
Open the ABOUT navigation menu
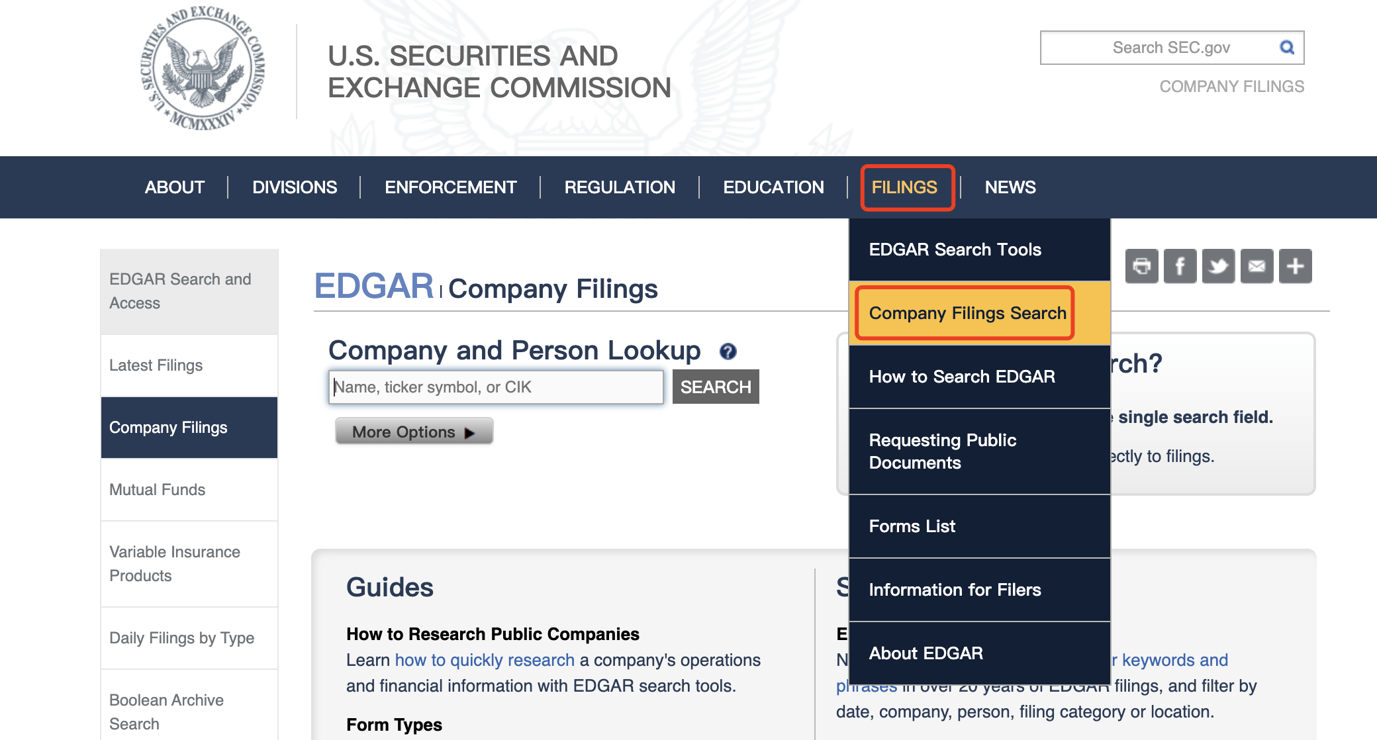point(175,187)
